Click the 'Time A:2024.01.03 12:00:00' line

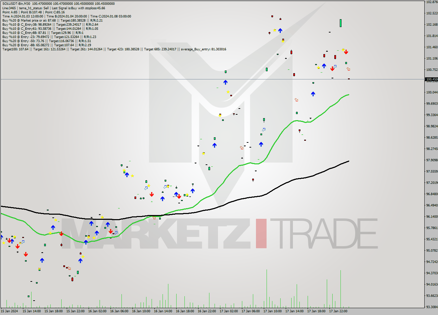(67, 16)
